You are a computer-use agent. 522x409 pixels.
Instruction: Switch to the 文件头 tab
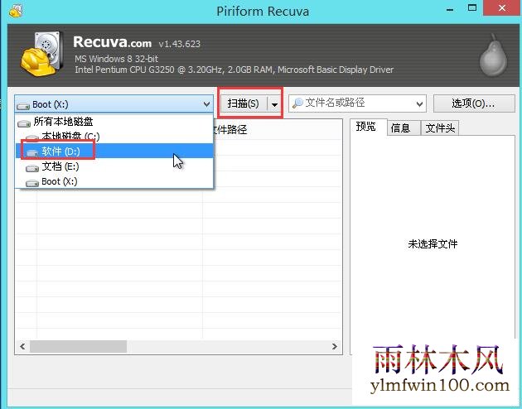438,128
